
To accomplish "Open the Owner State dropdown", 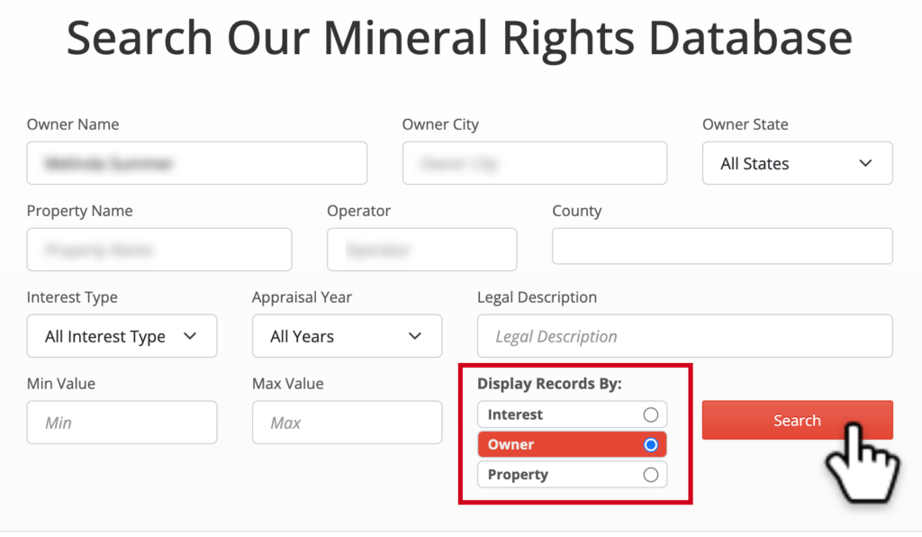I will coord(798,163).
